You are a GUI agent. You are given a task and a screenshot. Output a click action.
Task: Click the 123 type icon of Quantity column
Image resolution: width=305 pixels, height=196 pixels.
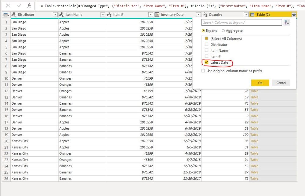pyautogui.click(x=205, y=15)
